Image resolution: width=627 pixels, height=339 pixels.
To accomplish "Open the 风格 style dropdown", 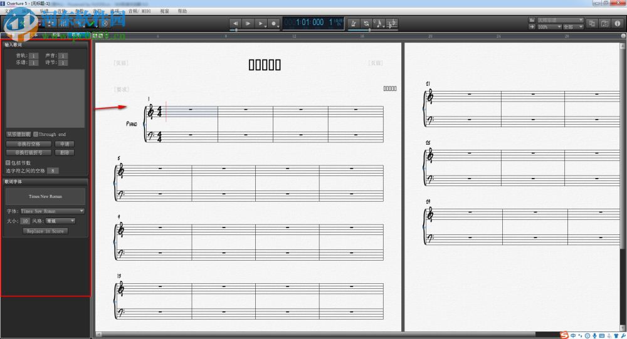I will pyautogui.click(x=60, y=221).
